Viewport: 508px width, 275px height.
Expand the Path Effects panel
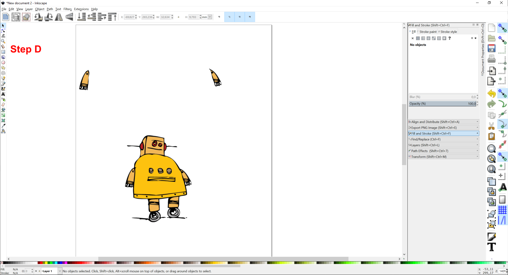tap(443, 151)
